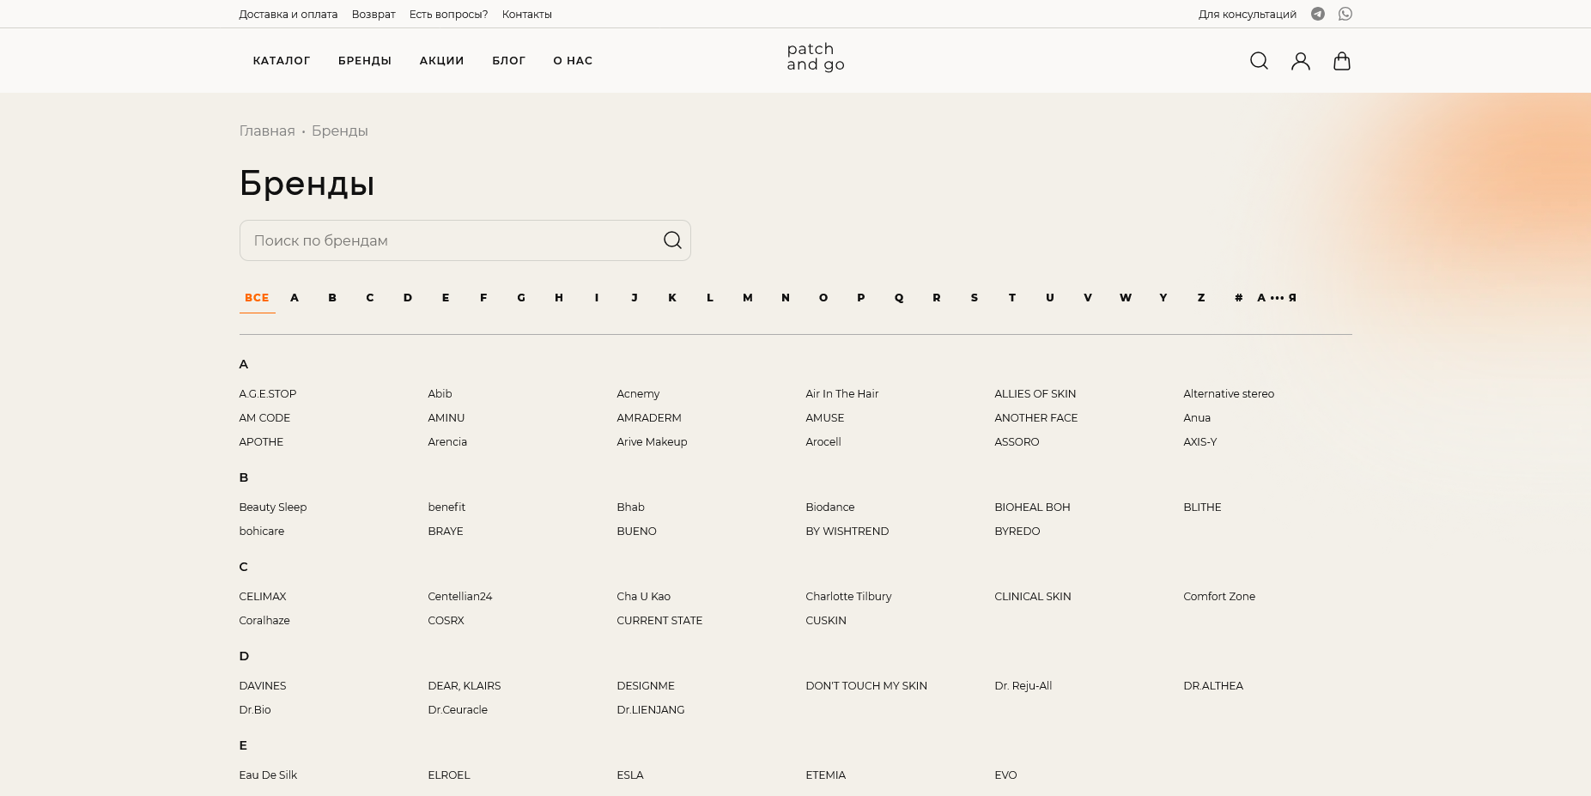The width and height of the screenshot is (1591, 796).
Task: Filter brands by letter M tab
Action: pyautogui.click(x=748, y=298)
